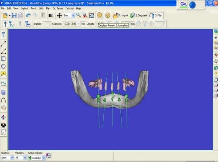Open the Plan menu
The image size is (218, 162).
[x=48, y=8]
